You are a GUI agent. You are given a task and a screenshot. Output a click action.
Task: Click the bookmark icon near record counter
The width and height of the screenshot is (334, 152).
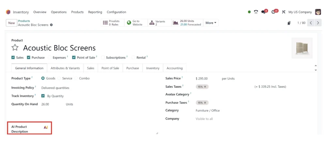tap(289, 23)
